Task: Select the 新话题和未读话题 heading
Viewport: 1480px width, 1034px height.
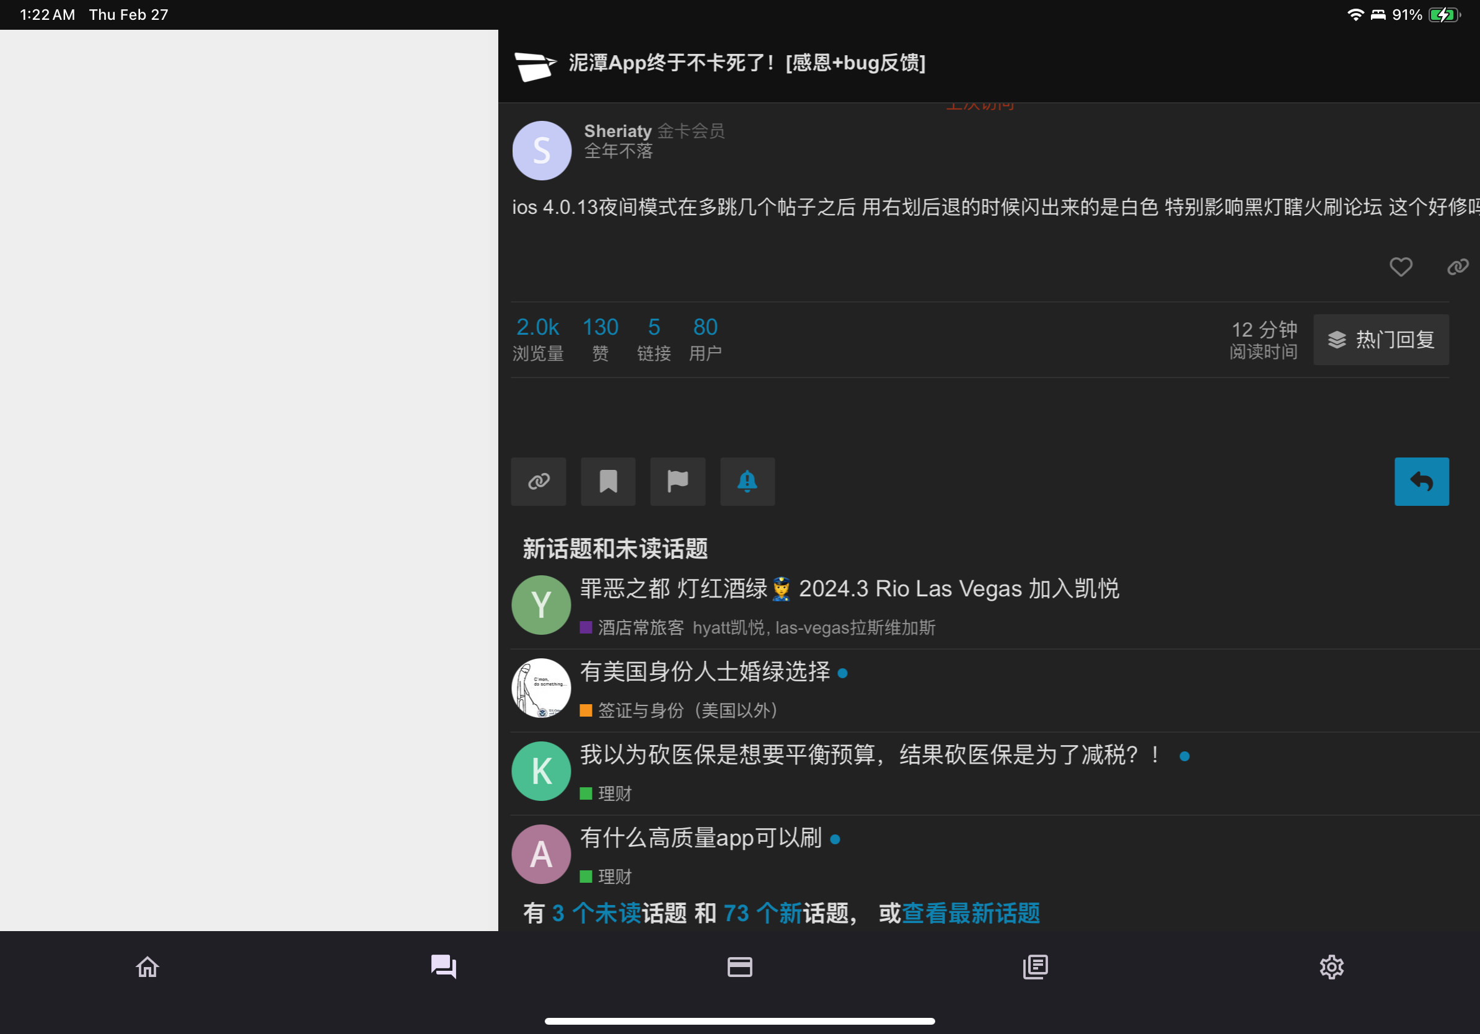Action: (615, 549)
